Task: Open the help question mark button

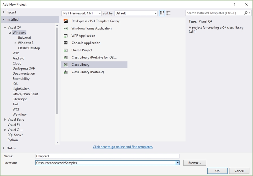Action: point(234,4)
